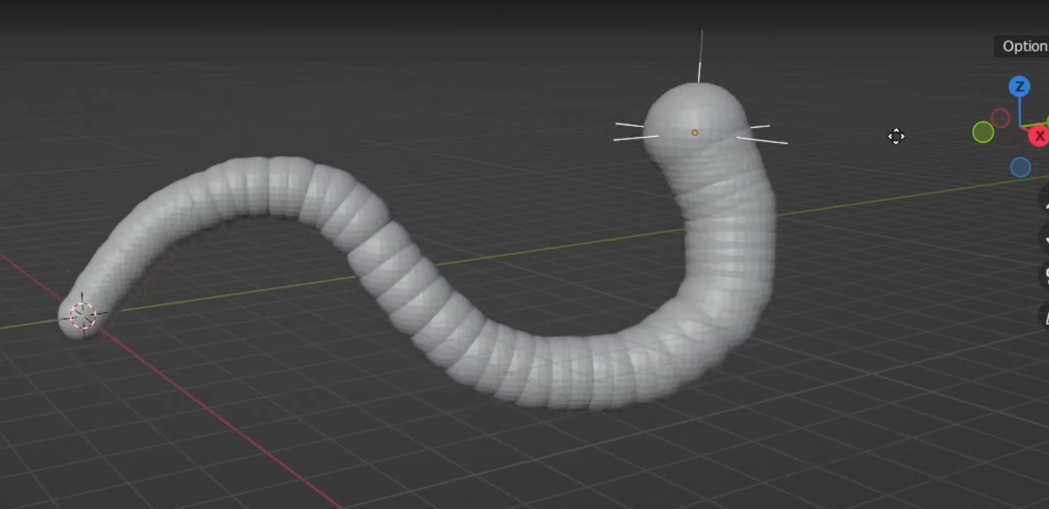Screen dimensions: 1049x509
Task: Click the orange origin point on worm head
Action: [x=695, y=132]
